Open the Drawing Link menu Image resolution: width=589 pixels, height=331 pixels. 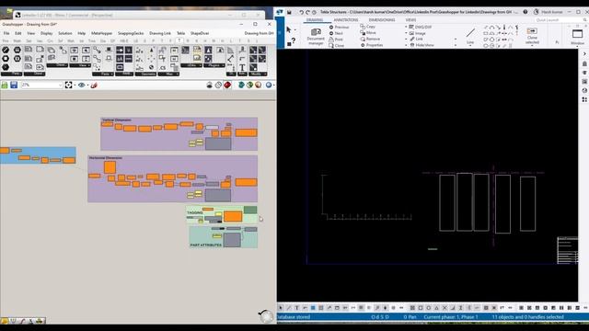[x=160, y=33]
